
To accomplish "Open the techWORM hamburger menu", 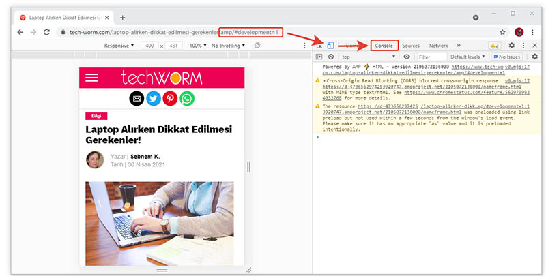I will [x=92, y=78].
